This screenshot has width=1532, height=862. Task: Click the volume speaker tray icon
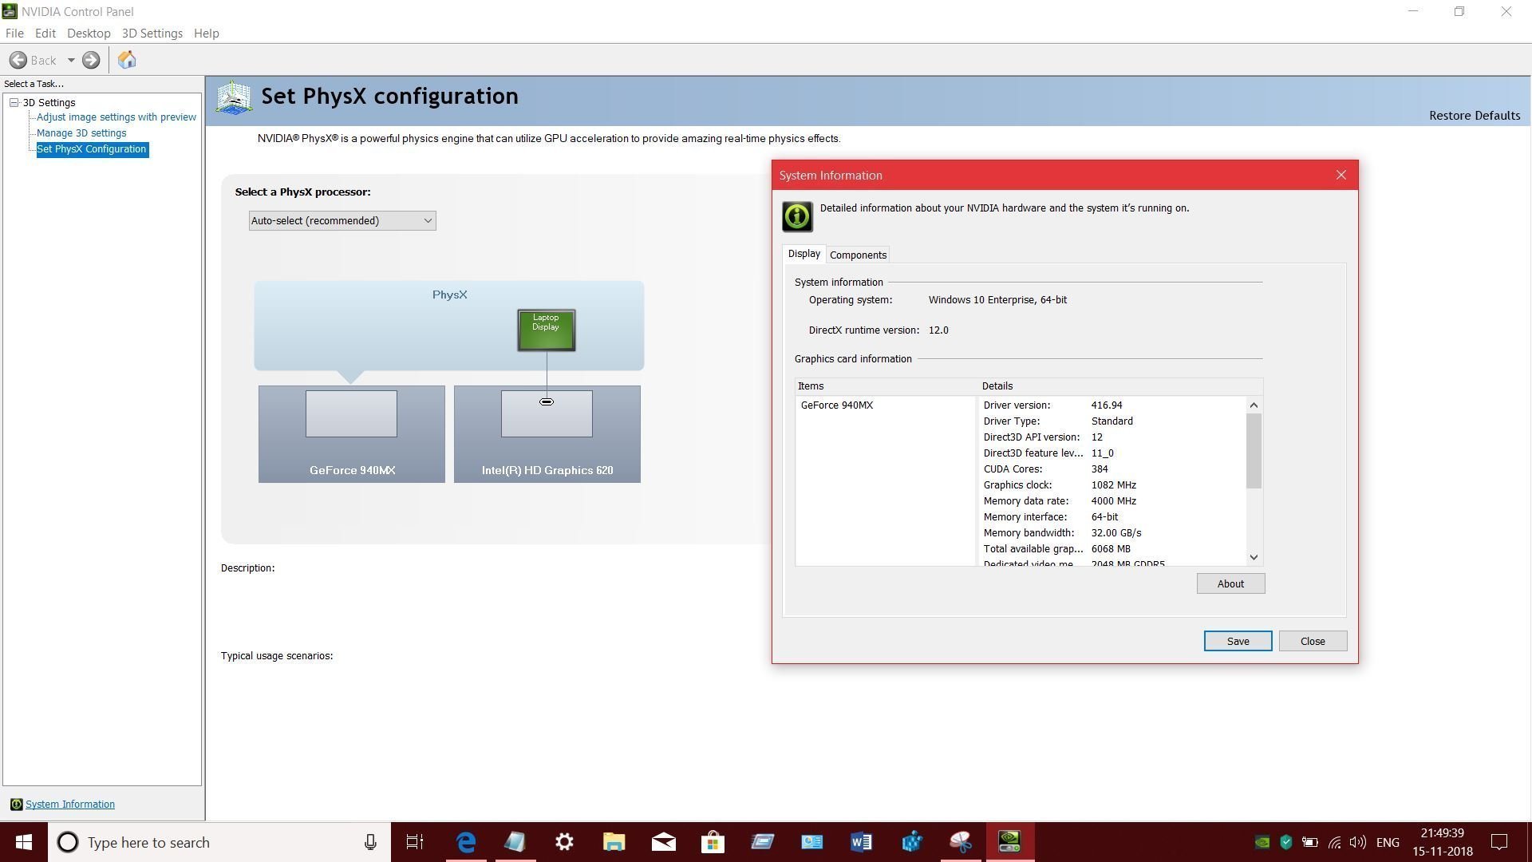(x=1357, y=843)
